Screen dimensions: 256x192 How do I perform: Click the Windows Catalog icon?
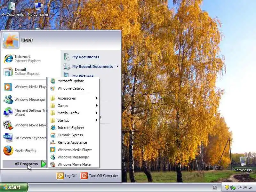pyautogui.click(x=53, y=88)
